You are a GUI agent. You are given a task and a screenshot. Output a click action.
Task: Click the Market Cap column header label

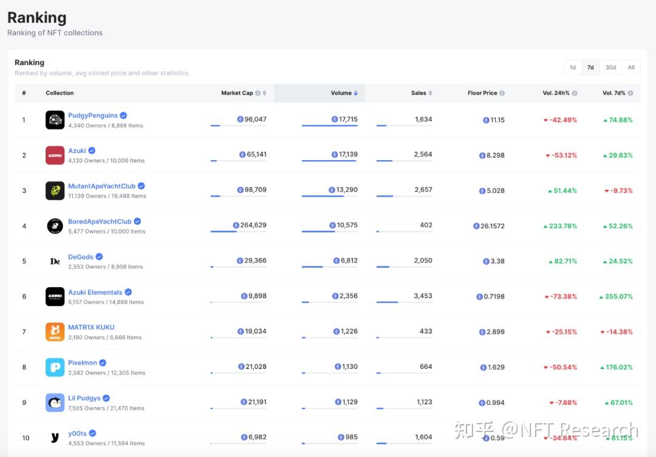coord(237,93)
